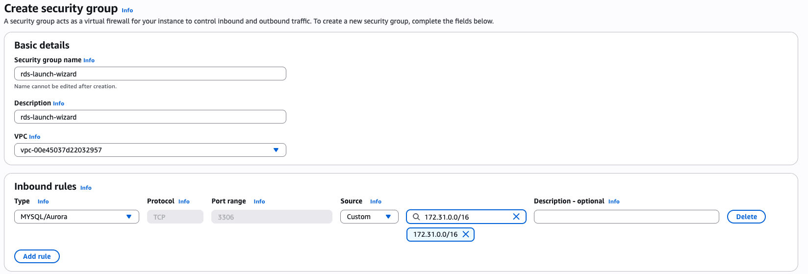Open the VPC Info link
Image resolution: width=808 pixels, height=274 pixels.
point(34,137)
